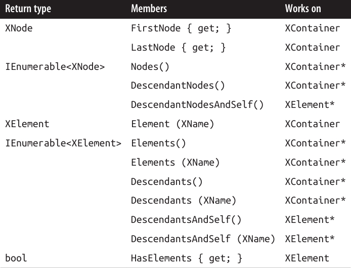Click the Works on column header
This screenshot has width=351, height=268.
pos(302,9)
